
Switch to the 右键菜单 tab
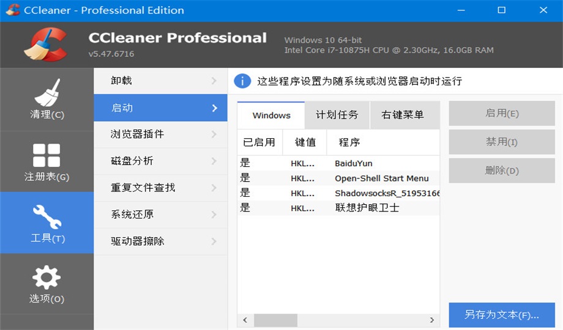click(405, 115)
